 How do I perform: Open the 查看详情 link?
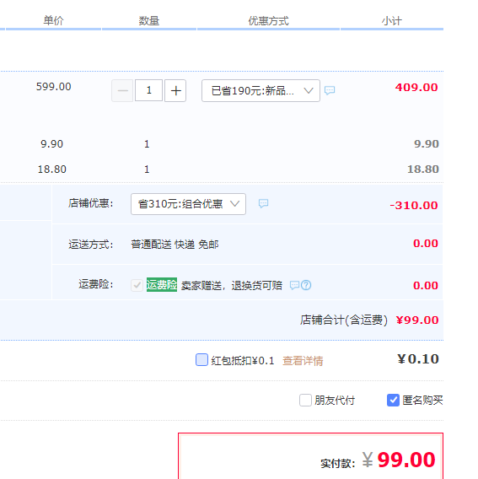(303, 361)
